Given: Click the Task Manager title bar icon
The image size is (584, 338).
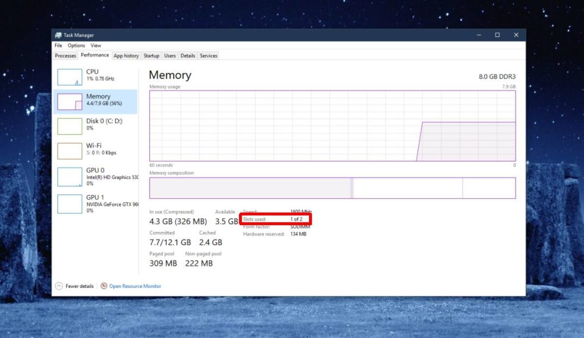Looking at the screenshot, I should (58, 34).
